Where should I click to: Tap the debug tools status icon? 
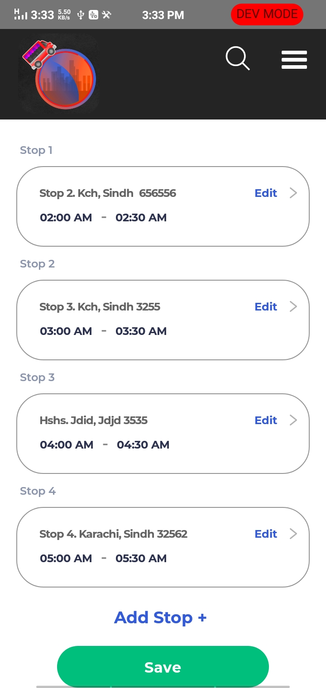[107, 15]
